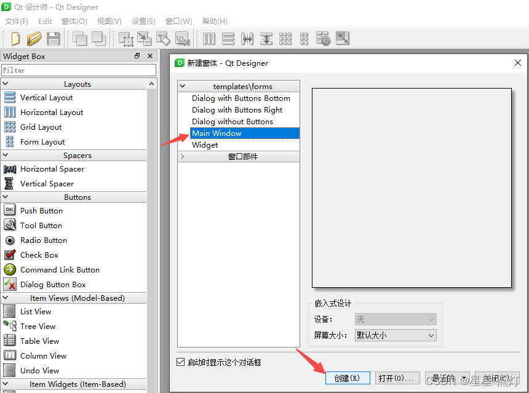The image size is (529, 393).
Task: Click the Break Layout toolbar icon
Action: pyautogui.click(x=323, y=39)
